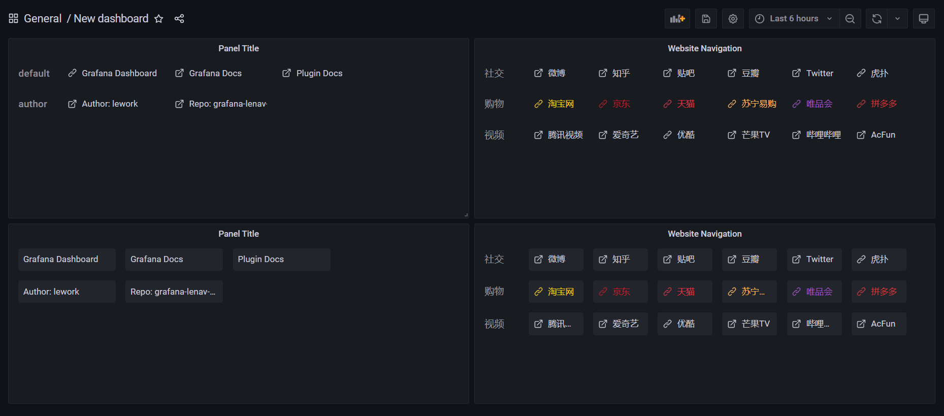Open 微博 link in top navigation panel
The width and height of the screenshot is (944, 416).
550,73
